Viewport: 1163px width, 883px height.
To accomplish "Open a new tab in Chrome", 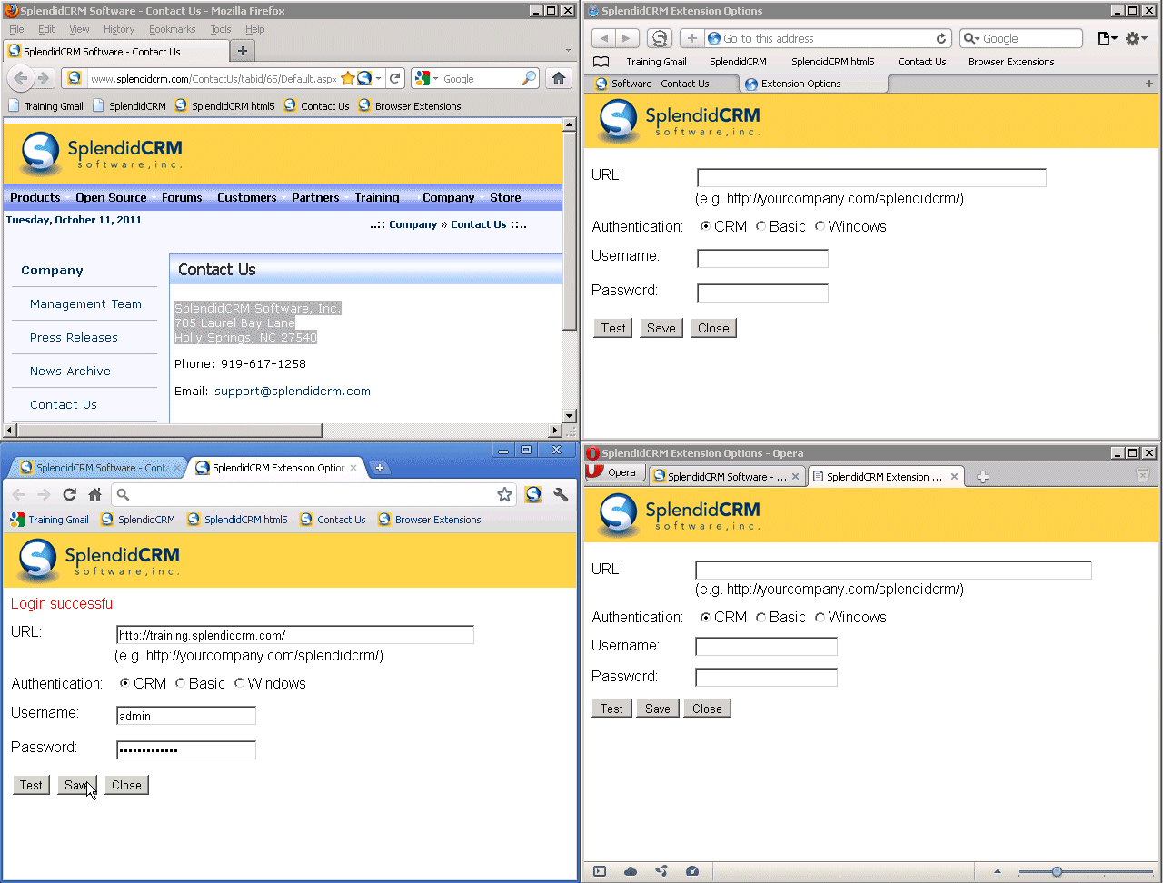I will [x=380, y=468].
